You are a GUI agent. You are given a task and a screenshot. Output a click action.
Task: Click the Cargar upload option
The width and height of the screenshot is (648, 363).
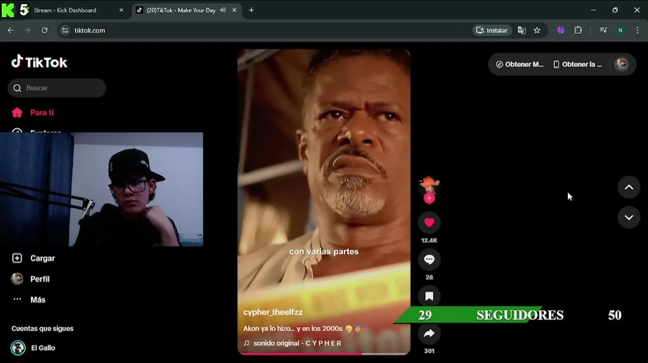pos(33,258)
